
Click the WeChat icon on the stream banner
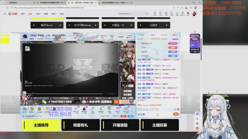[44, 102]
